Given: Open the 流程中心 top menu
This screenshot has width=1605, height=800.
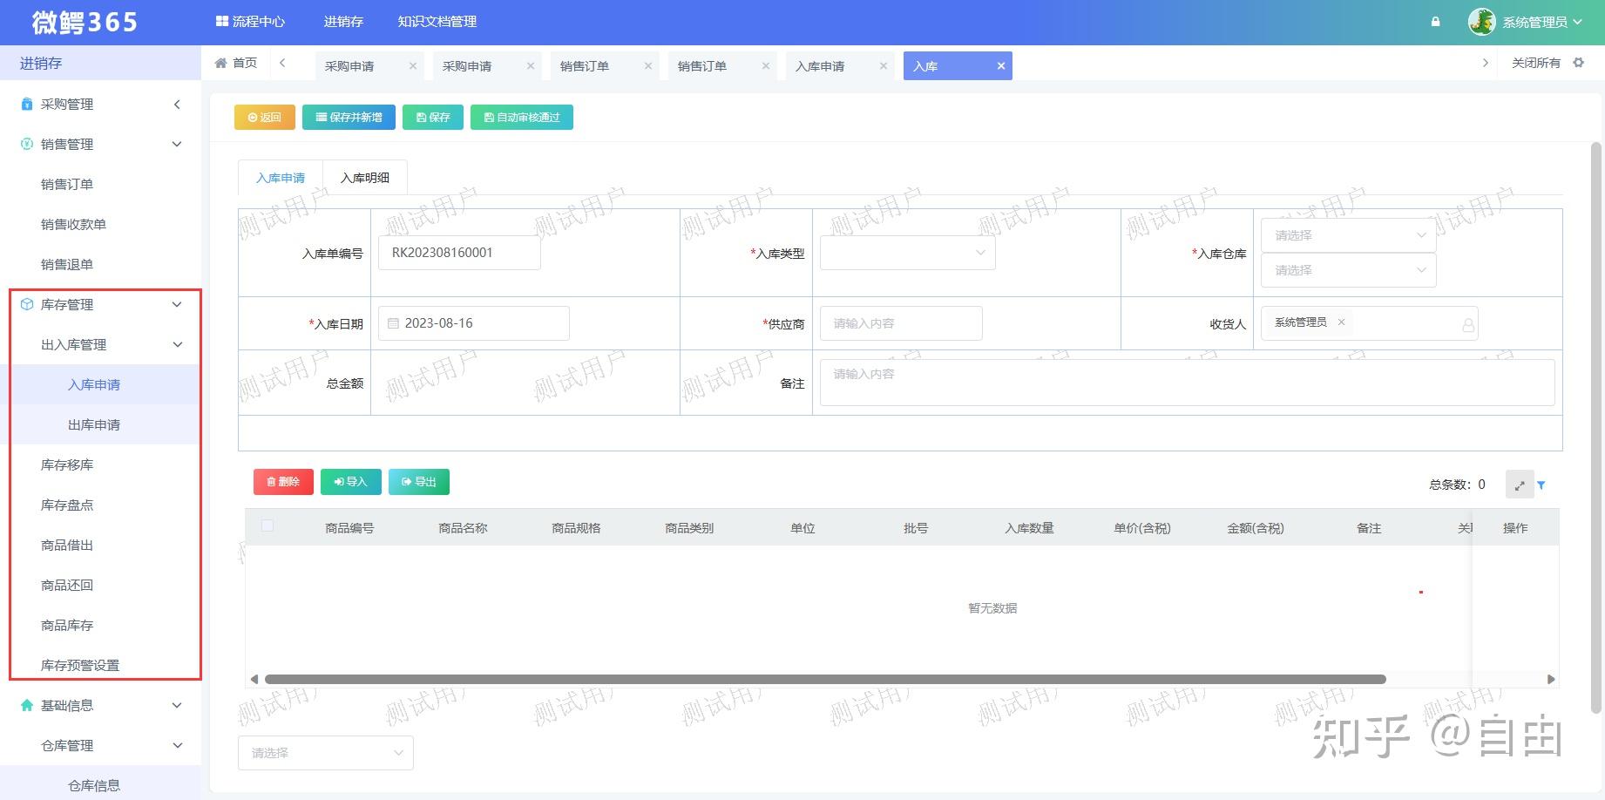Looking at the screenshot, I should [x=250, y=22].
